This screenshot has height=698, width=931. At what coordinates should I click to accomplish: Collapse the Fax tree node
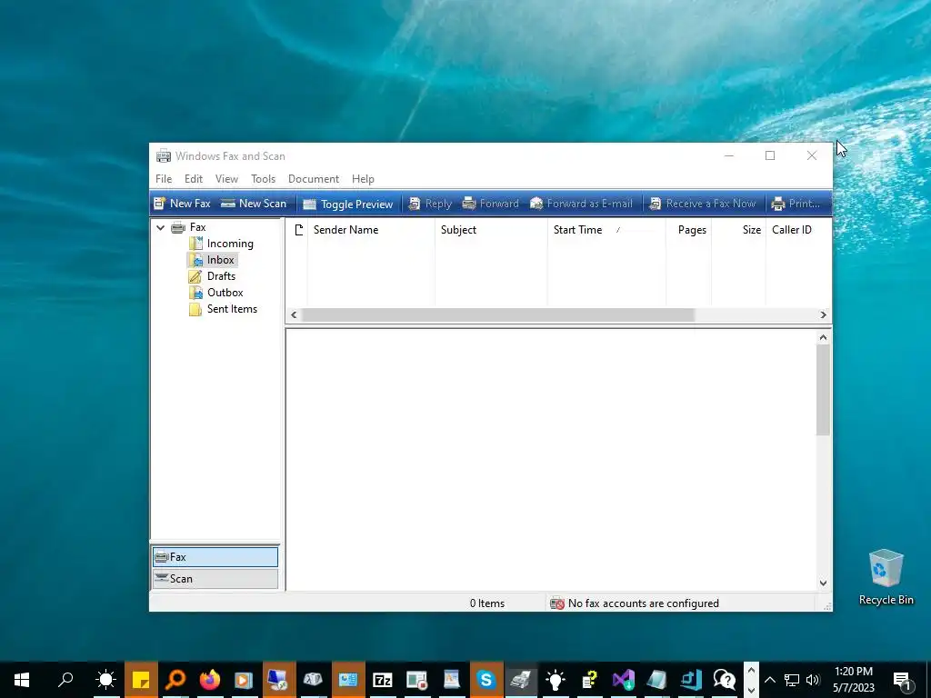(160, 227)
